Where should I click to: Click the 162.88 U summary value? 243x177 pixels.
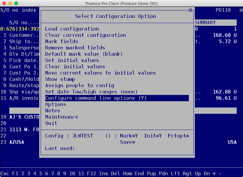tap(225, 92)
